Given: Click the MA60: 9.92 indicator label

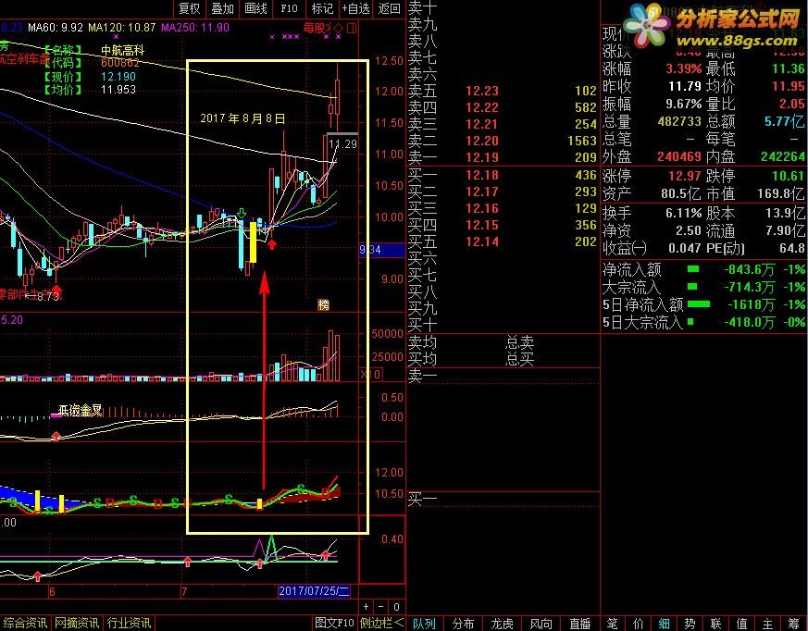Looking at the screenshot, I should coord(56,28).
